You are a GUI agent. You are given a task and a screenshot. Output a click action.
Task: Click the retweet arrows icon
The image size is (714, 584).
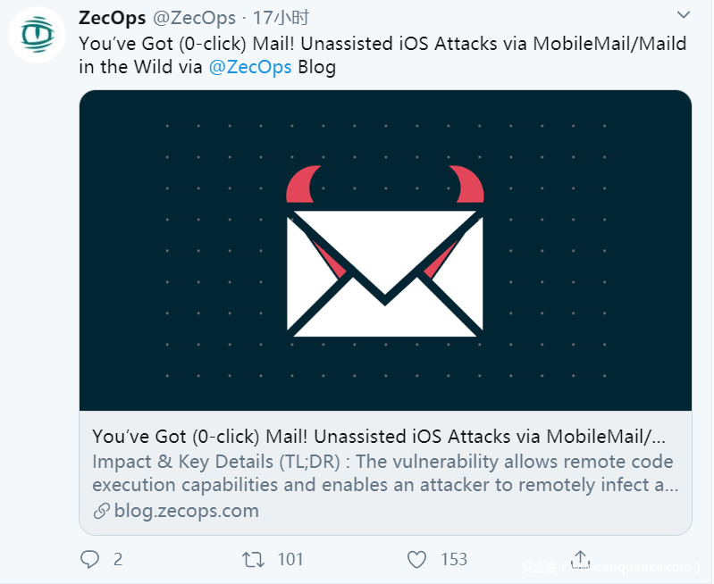click(254, 560)
